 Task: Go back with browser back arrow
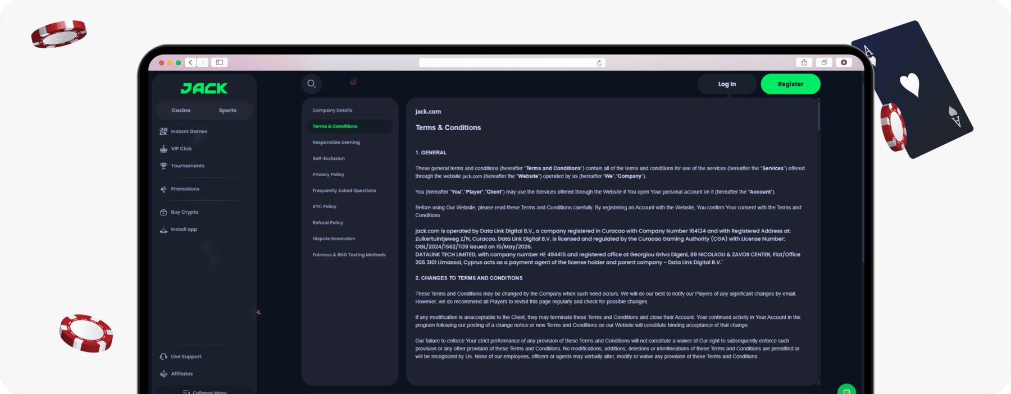point(191,62)
